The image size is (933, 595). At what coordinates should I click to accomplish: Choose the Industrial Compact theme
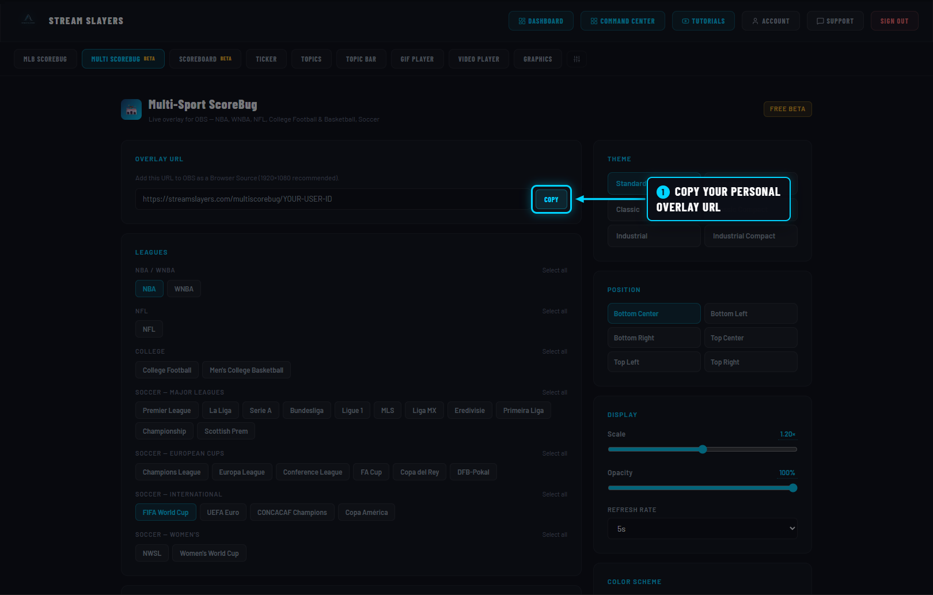coord(750,236)
